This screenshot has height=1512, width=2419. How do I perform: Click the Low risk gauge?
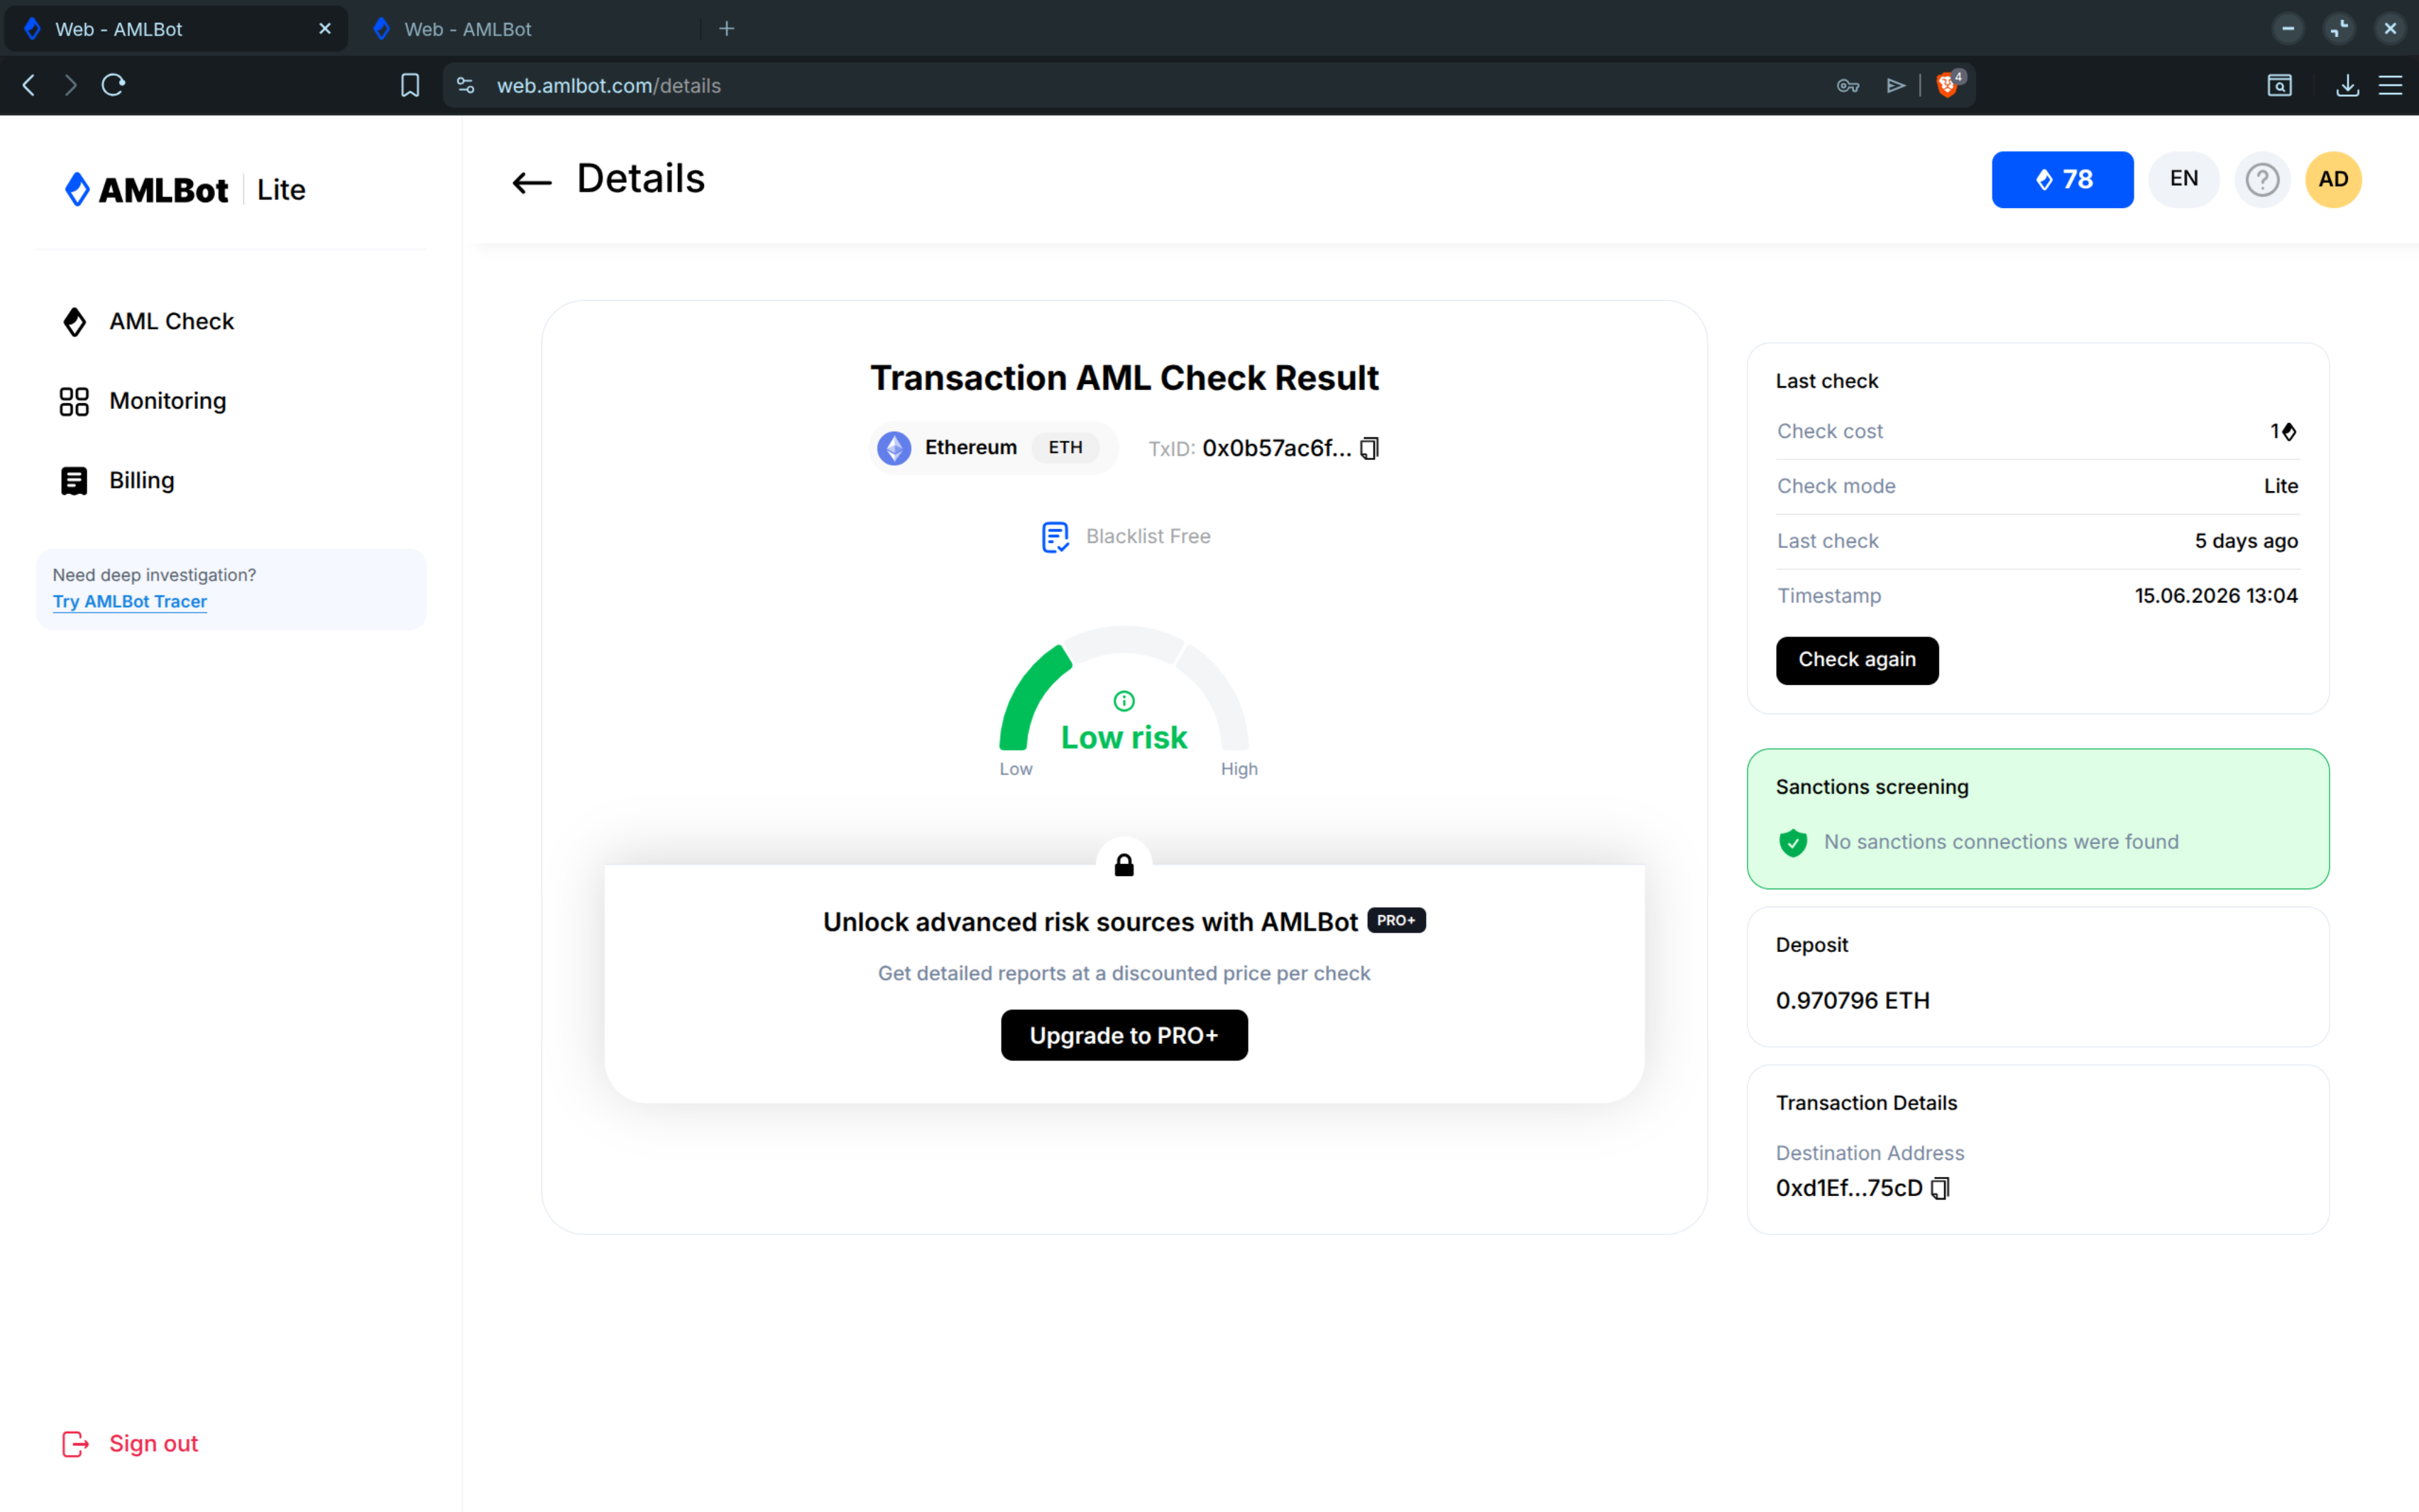pyautogui.click(x=1124, y=700)
